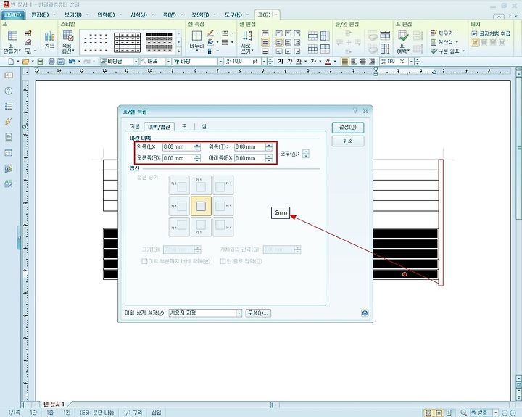Click the 설정(D) confirm button

pos(348,128)
